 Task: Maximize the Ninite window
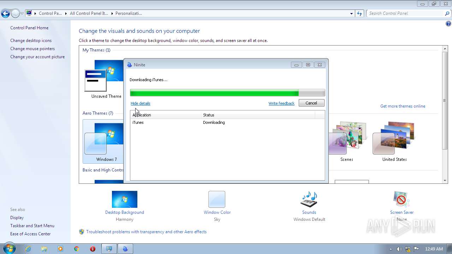[x=308, y=65]
